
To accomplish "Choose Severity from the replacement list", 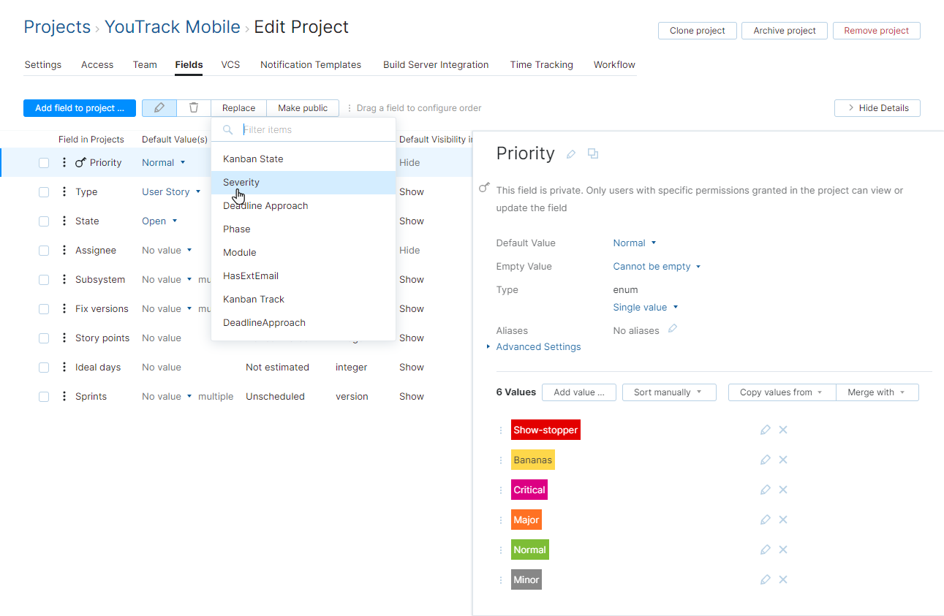I will [x=241, y=182].
